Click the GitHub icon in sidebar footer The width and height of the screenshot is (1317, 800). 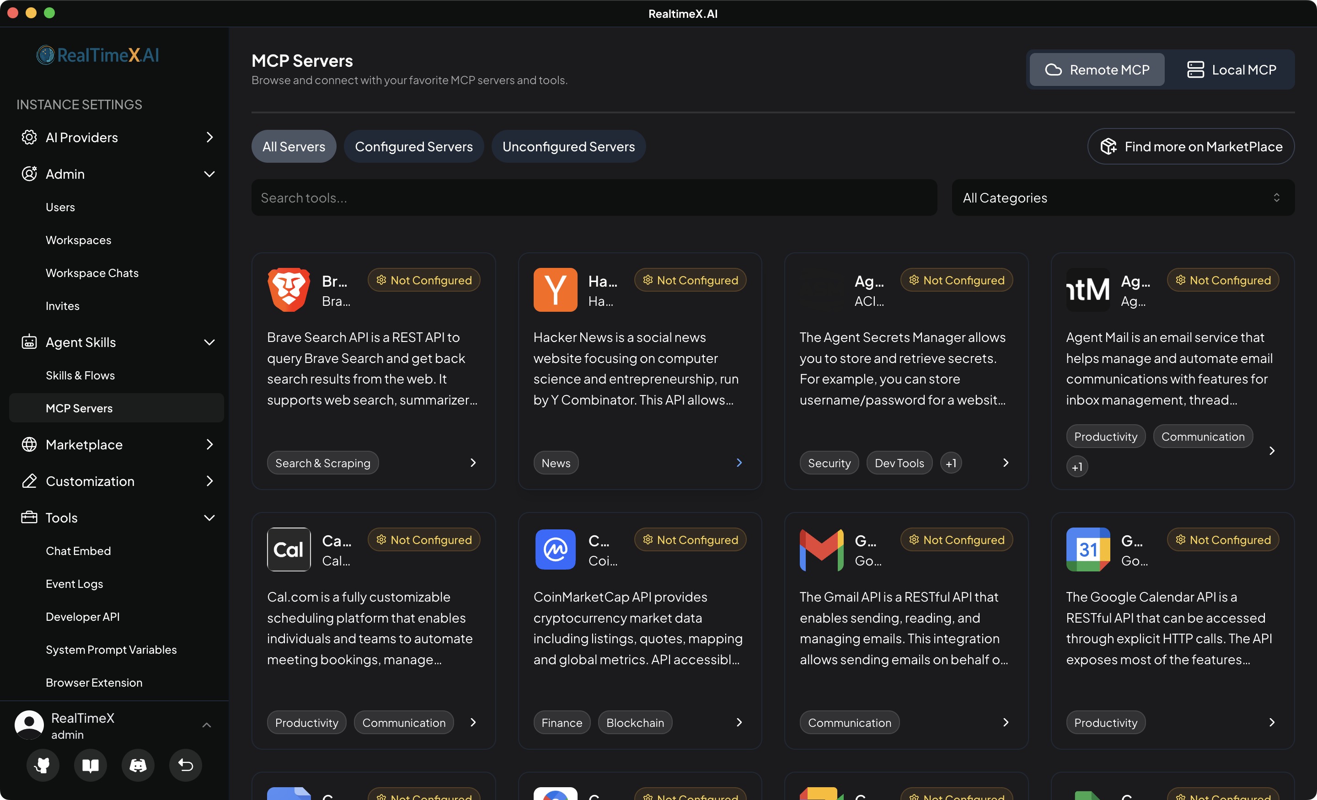(42, 765)
